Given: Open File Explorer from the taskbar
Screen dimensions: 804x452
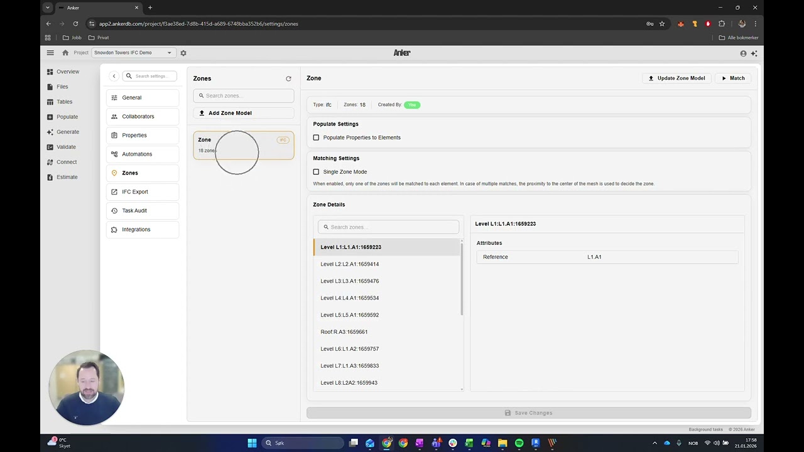Looking at the screenshot, I should coord(503,443).
